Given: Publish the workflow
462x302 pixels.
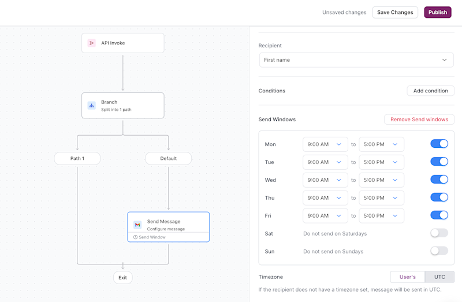Looking at the screenshot, I should tap(438, 12).
